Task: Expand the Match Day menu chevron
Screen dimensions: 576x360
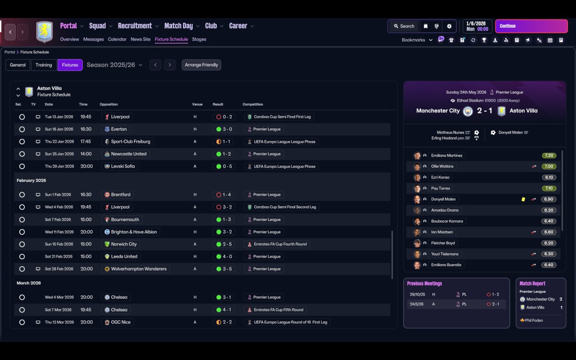Action: 198,27
